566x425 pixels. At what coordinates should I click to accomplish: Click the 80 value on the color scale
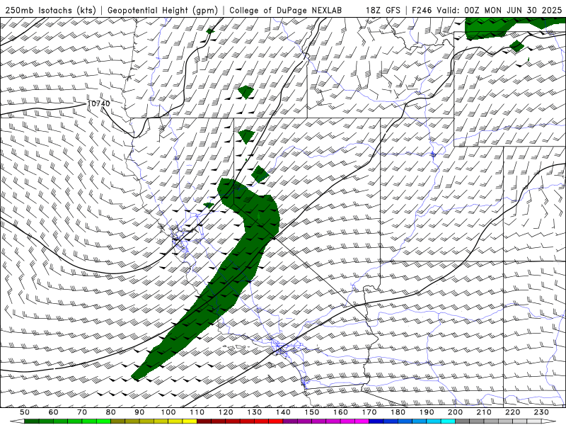pyautogui.click(x=110, y=412)
